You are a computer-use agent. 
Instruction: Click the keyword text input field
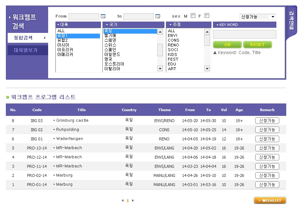[x=244, y=34]
